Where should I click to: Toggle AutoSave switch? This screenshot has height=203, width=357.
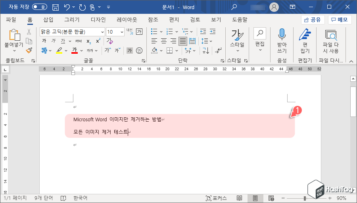(x=39, y=7)
